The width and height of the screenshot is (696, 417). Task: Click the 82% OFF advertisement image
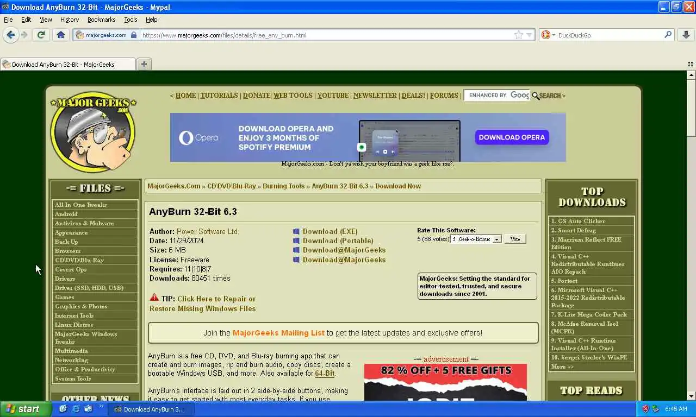point(445,382)
